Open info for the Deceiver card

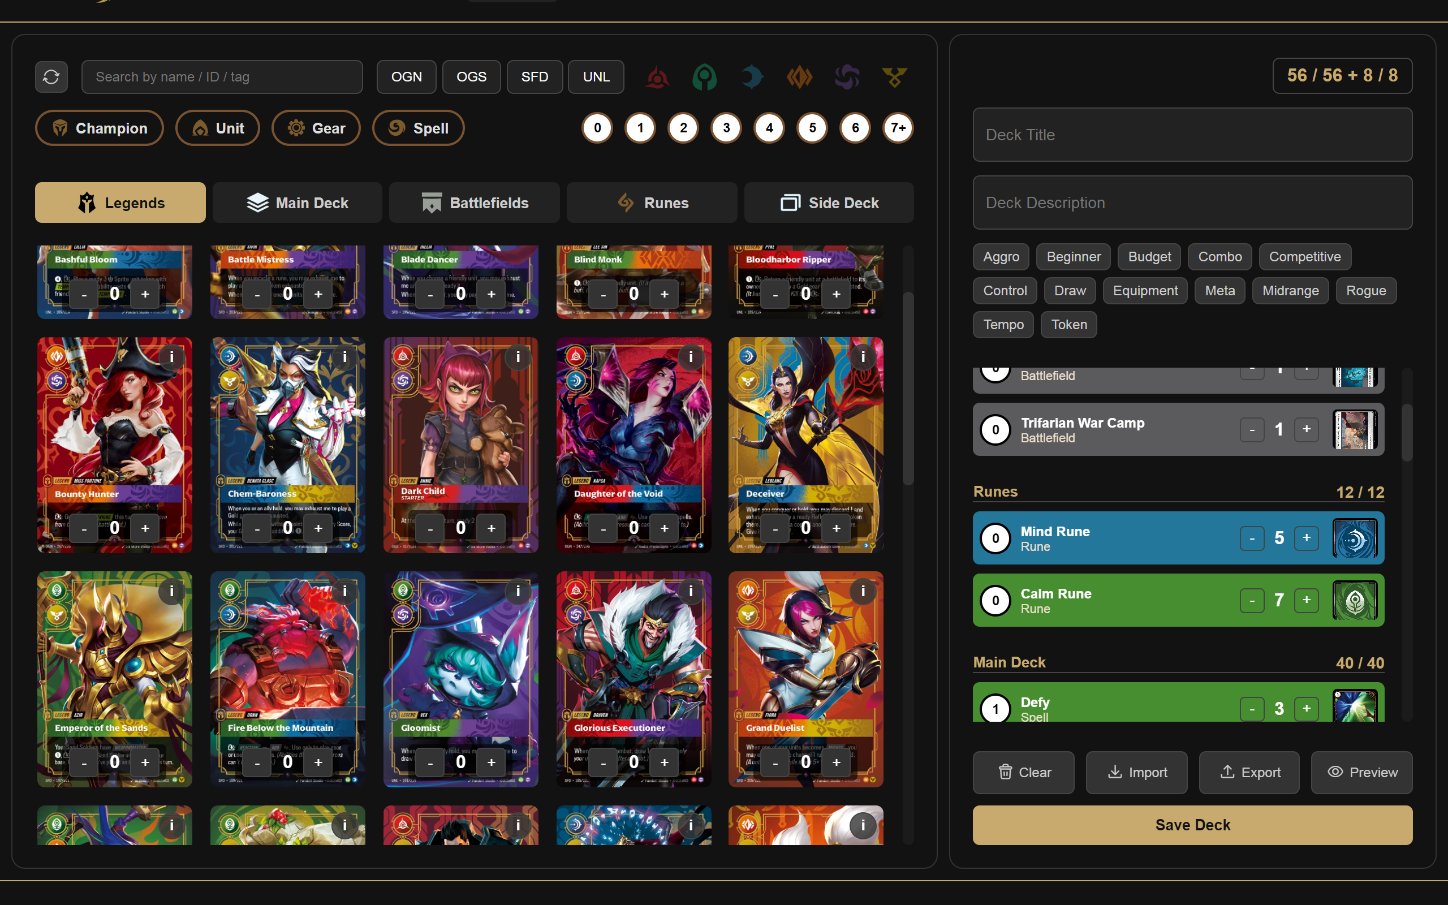tap(863, 357)
